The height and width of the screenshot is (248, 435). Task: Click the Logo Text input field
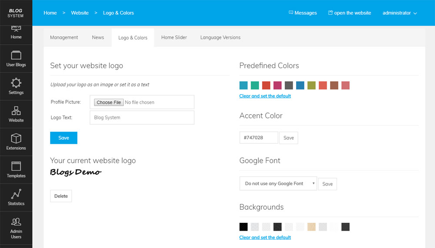pyautogui.click(x=142, y=117)
